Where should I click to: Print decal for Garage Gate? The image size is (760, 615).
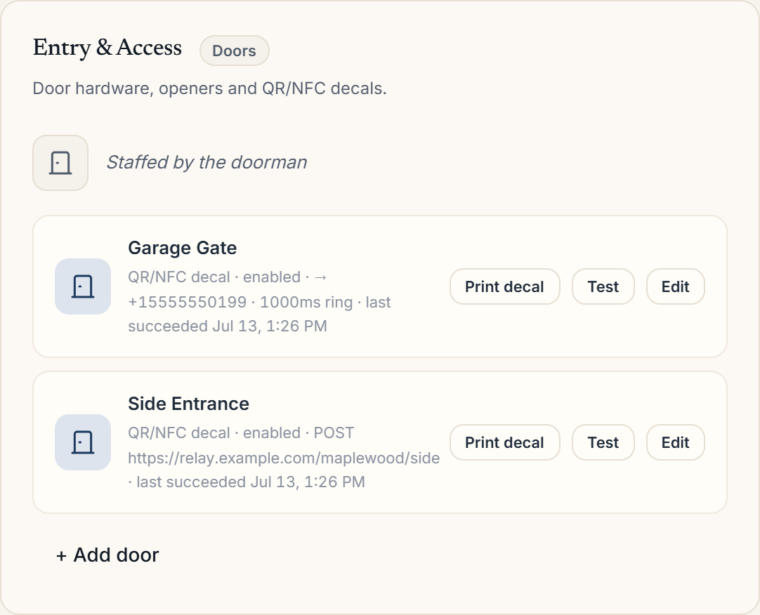tap(504, 286)
